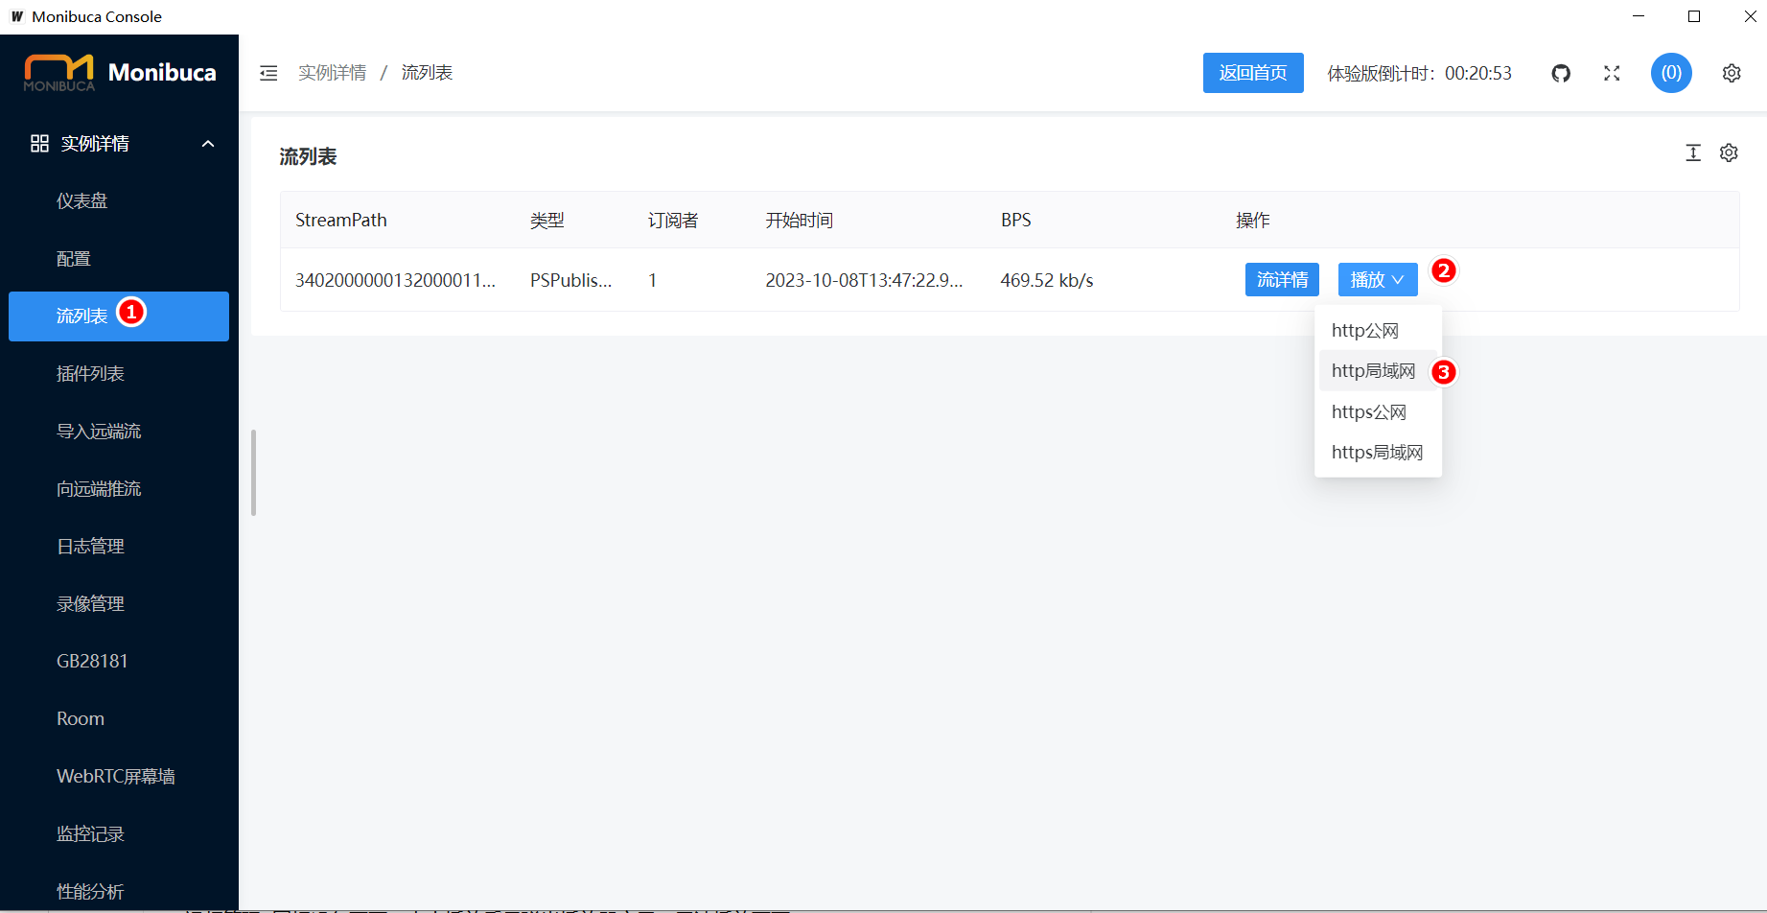Click the BPS column header

click(x=1016, y=221)
